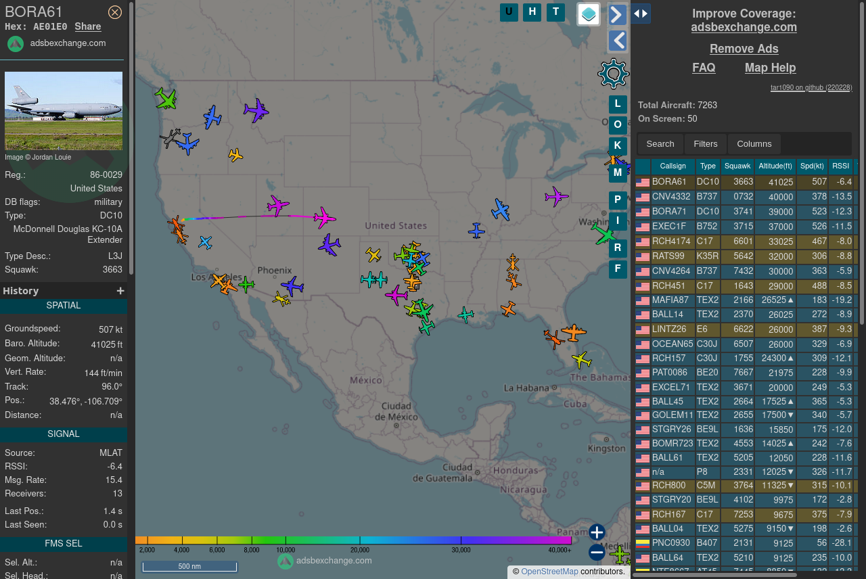
Task: Sort the table by Squawk column
Action: coord(737,166)
